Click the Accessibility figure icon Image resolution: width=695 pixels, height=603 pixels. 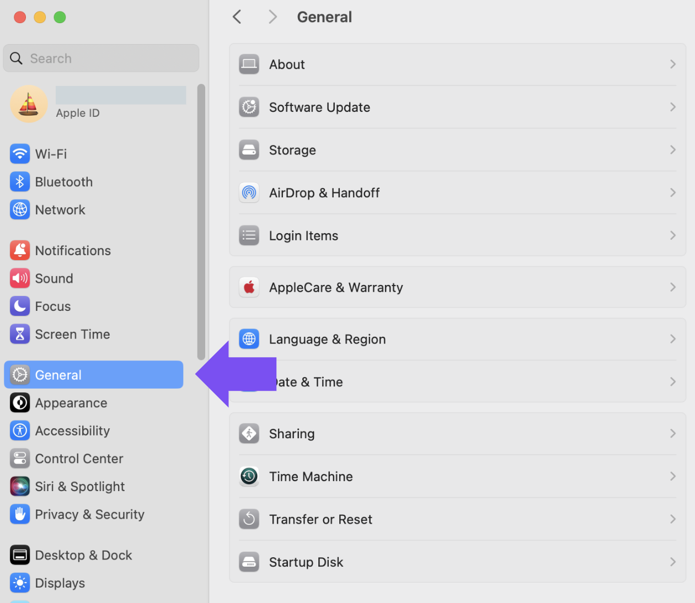20,431
